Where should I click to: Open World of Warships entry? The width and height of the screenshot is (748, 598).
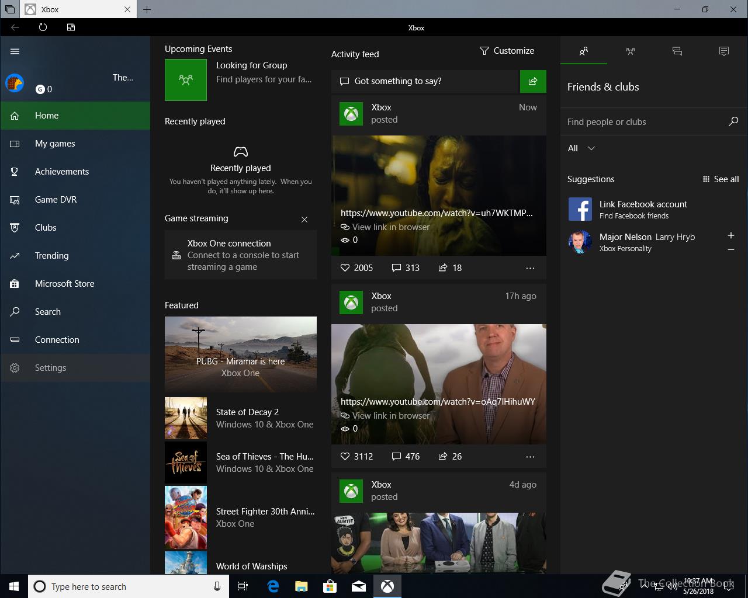click(241, 563)
